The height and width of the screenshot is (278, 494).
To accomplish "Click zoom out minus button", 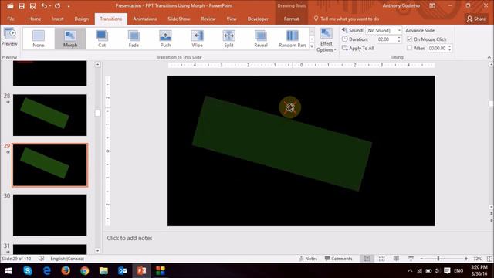I will (x=421, y=259).
